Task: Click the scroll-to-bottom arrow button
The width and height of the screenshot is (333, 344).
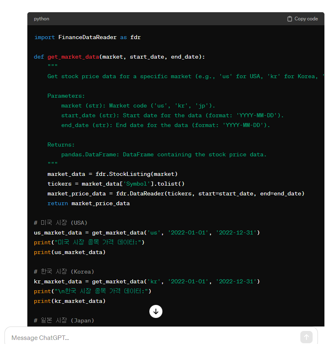Action: pyautogui.click(x=156, y=311)
